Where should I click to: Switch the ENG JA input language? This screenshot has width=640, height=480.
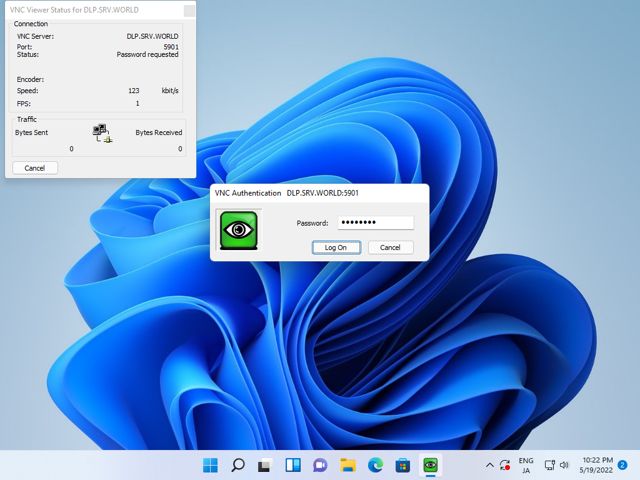coord(526,465)
